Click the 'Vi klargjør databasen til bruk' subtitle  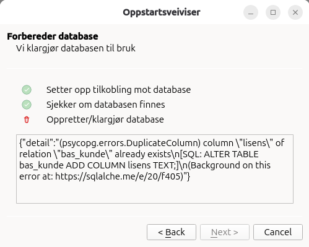(76, 48)
